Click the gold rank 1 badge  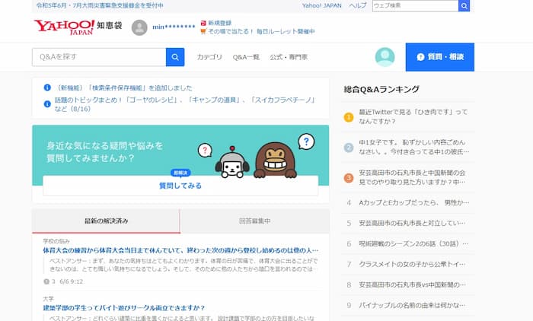click(349, 117)
